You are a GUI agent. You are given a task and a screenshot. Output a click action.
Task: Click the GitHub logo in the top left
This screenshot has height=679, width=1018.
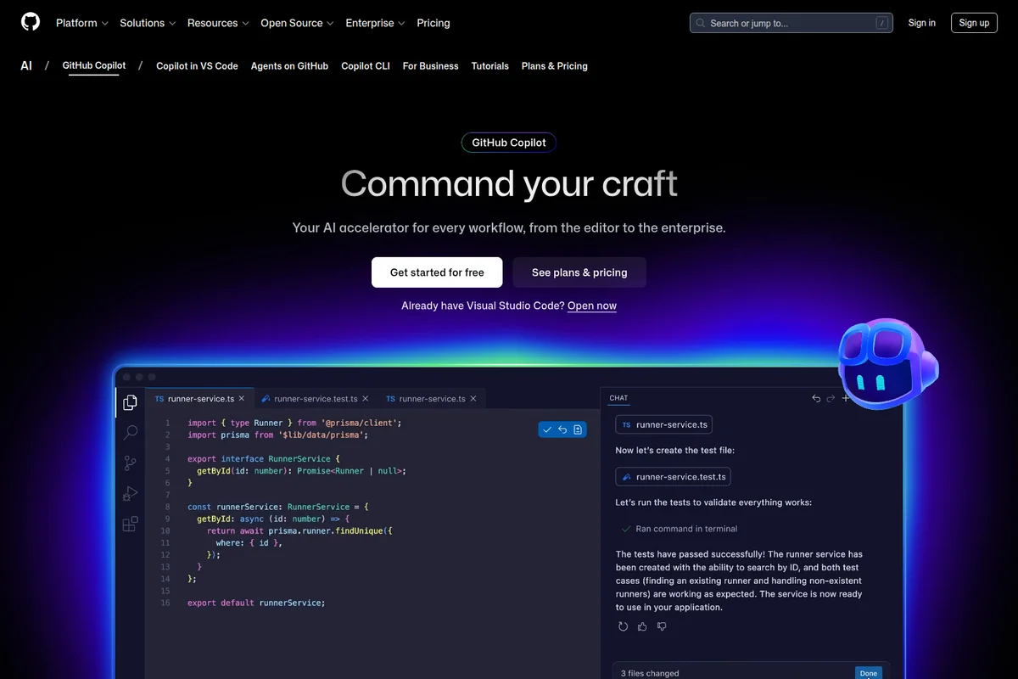pos(31,22)
